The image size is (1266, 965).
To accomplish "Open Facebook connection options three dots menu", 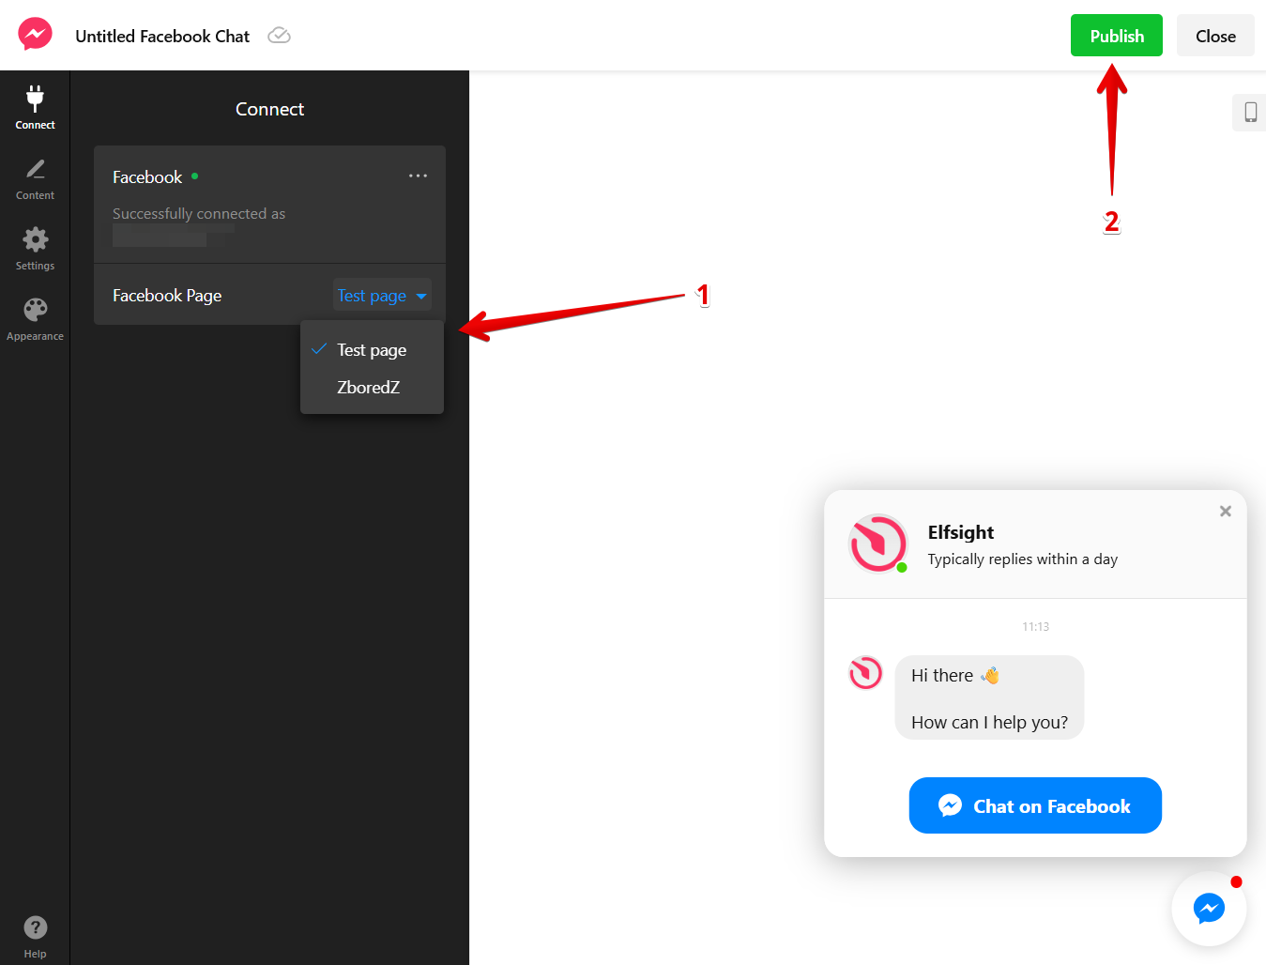I will (x=418, y=176).
